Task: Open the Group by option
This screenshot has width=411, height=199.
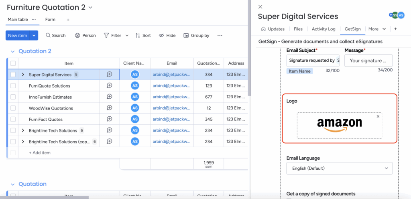Action: (197, 35)
